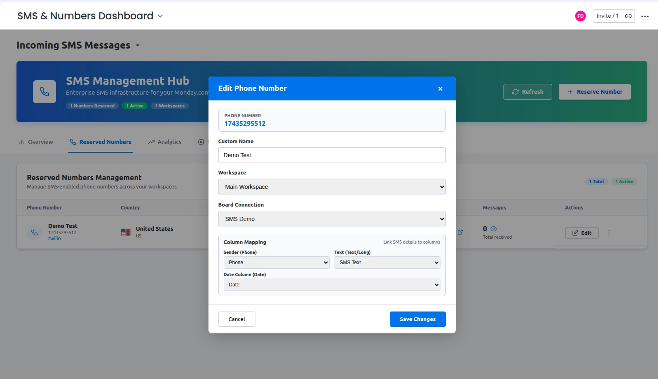Viewport: 658px width, 379px height.
Task: Click the Invite / 1 button
Action: tap(607, 16)
